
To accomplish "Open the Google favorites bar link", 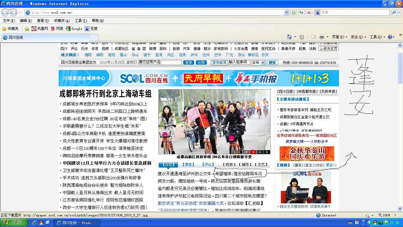I will 74,29.
